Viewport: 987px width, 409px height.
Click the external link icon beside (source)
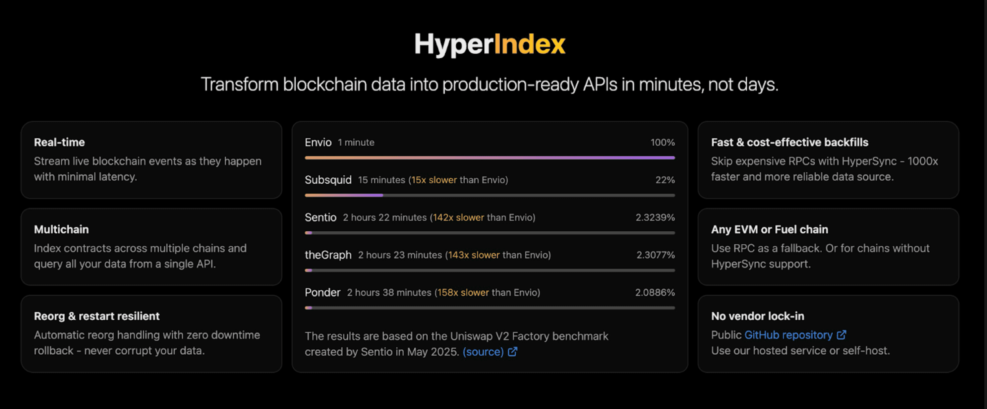coord(513,352)
